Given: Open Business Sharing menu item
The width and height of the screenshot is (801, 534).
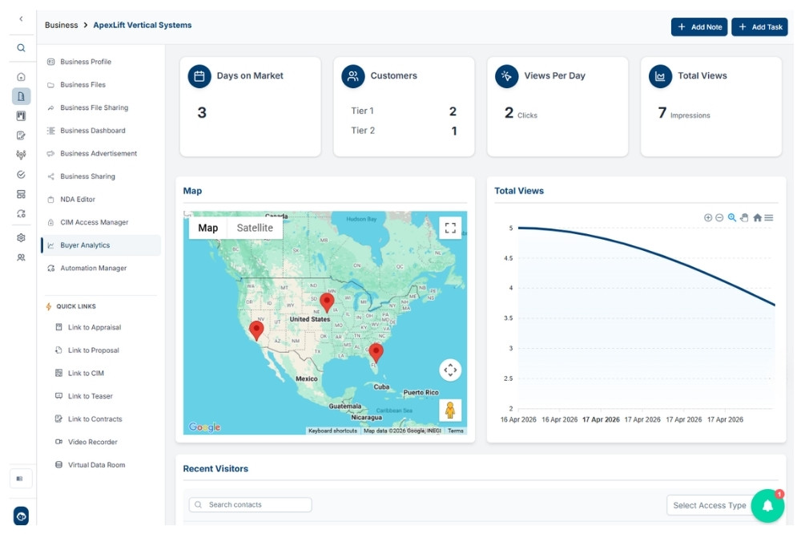Looking at the screenshot, I should (101, 176).
